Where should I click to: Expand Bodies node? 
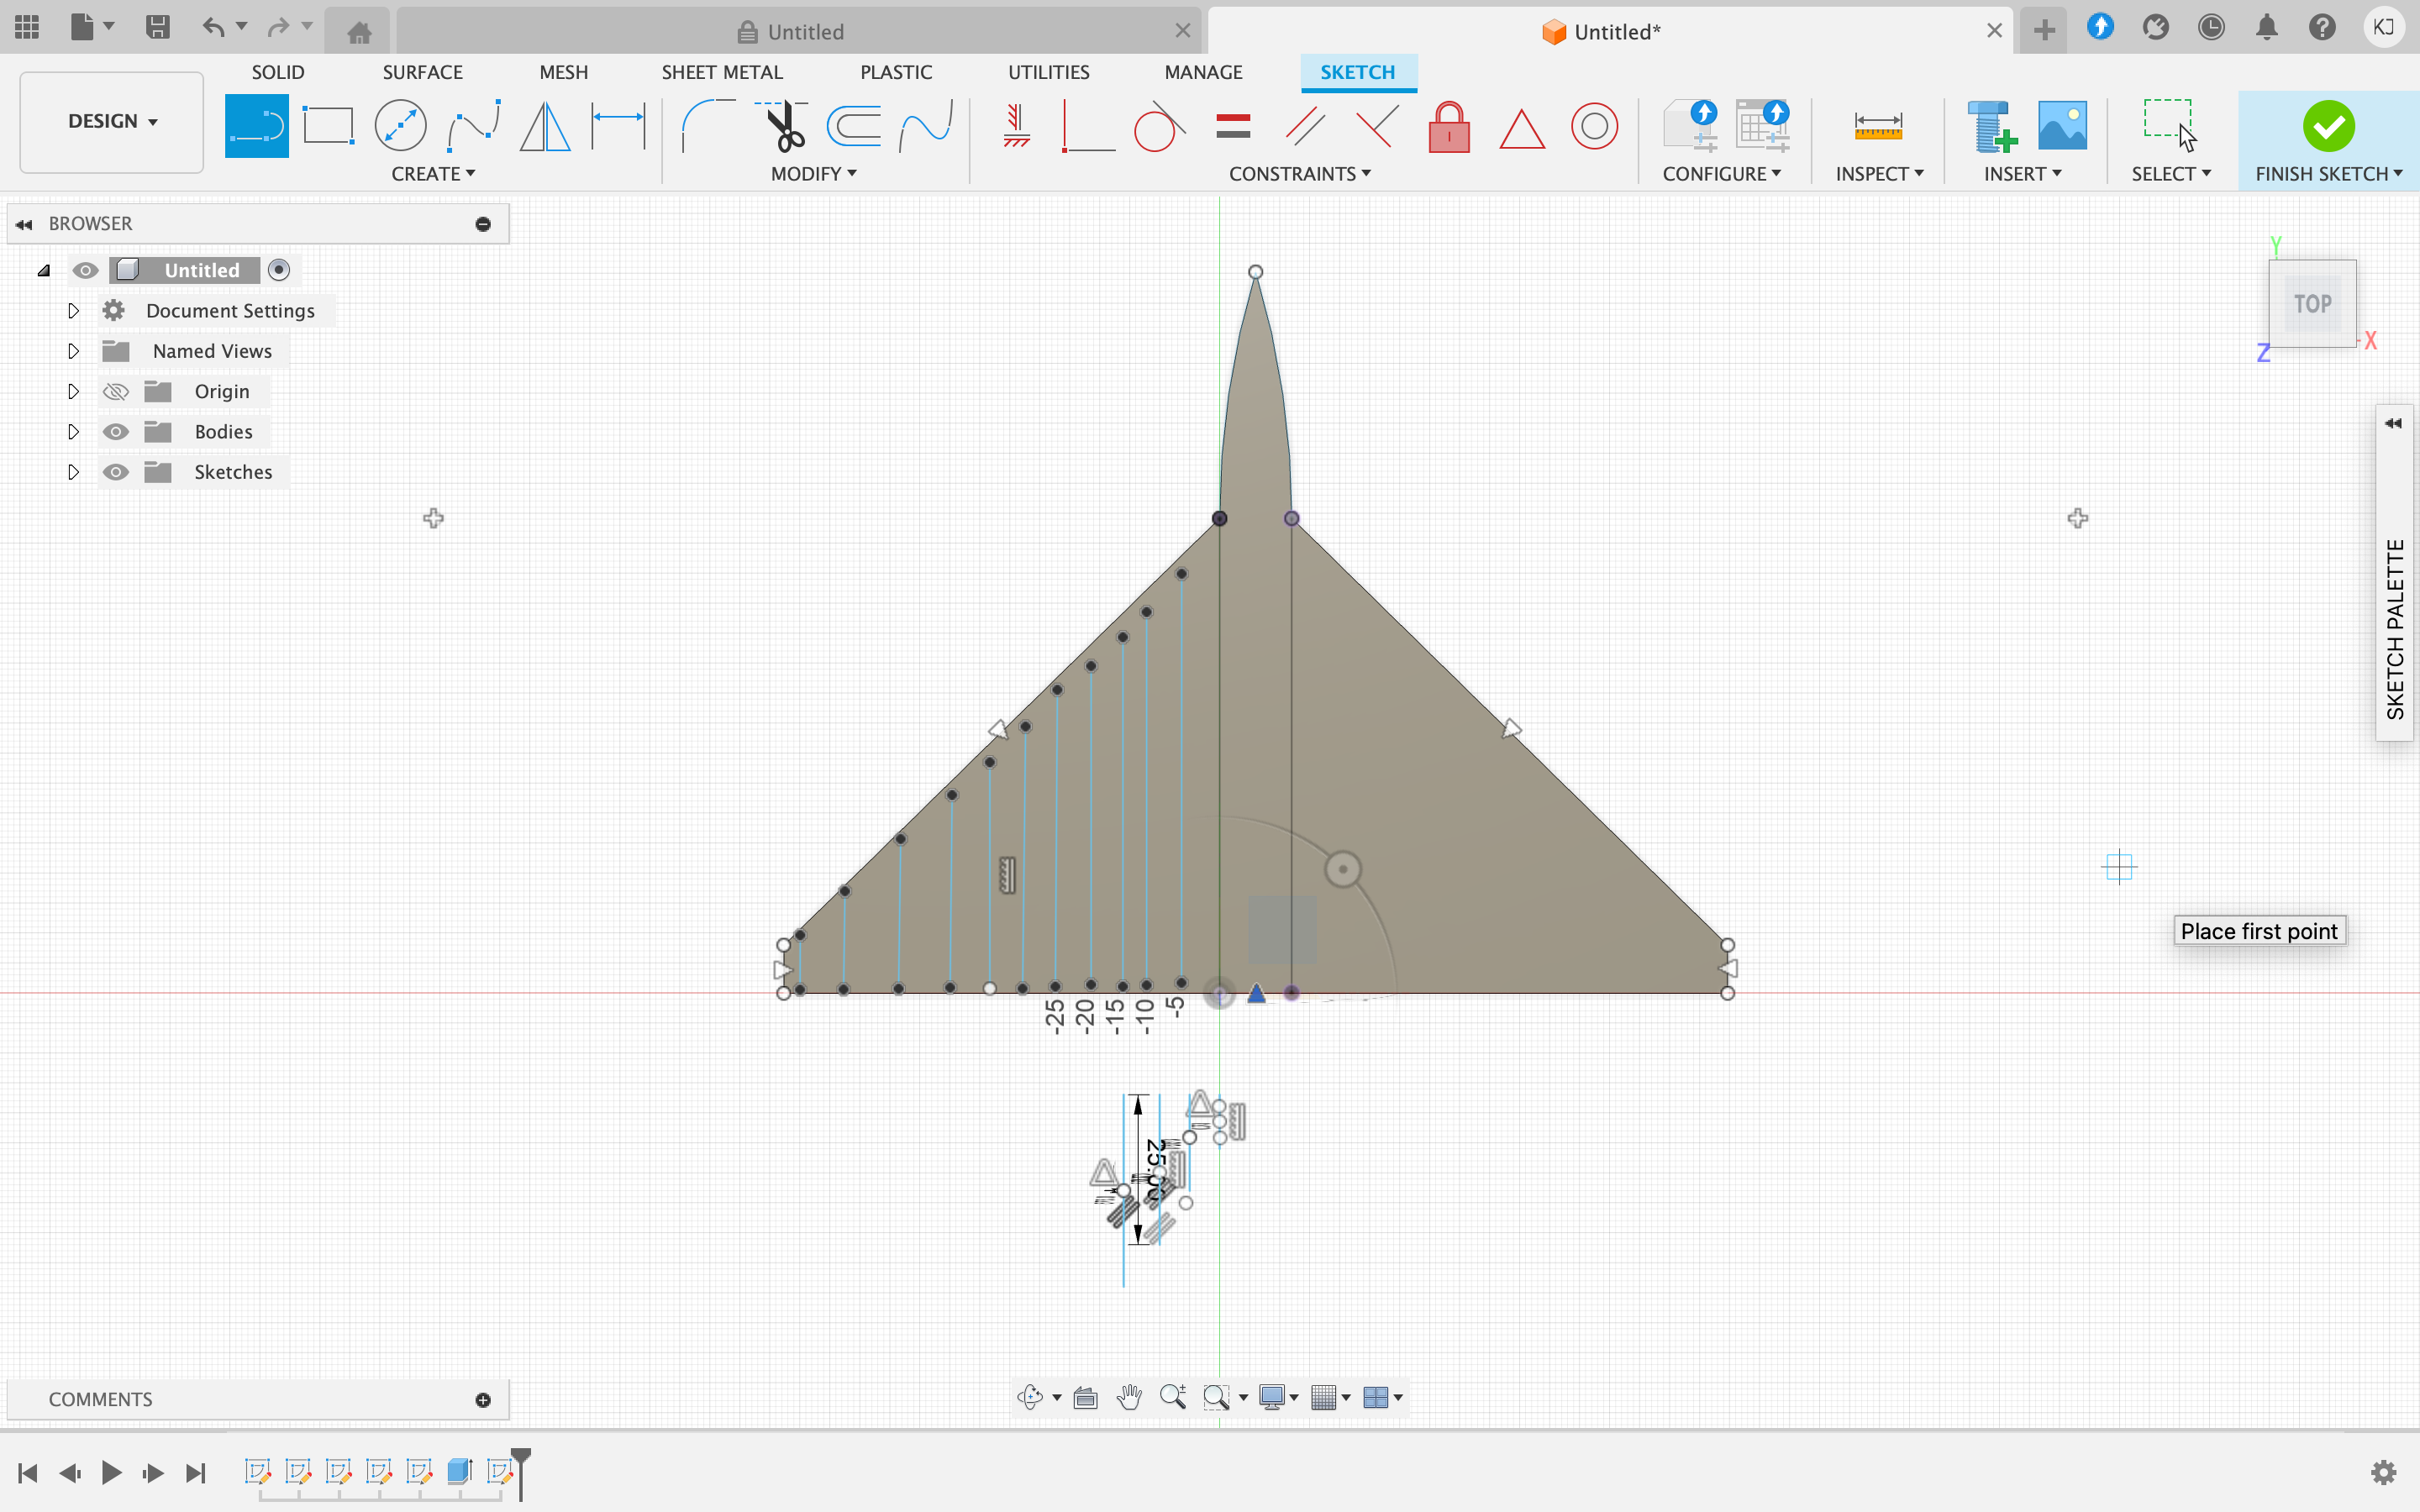point(73,431)
